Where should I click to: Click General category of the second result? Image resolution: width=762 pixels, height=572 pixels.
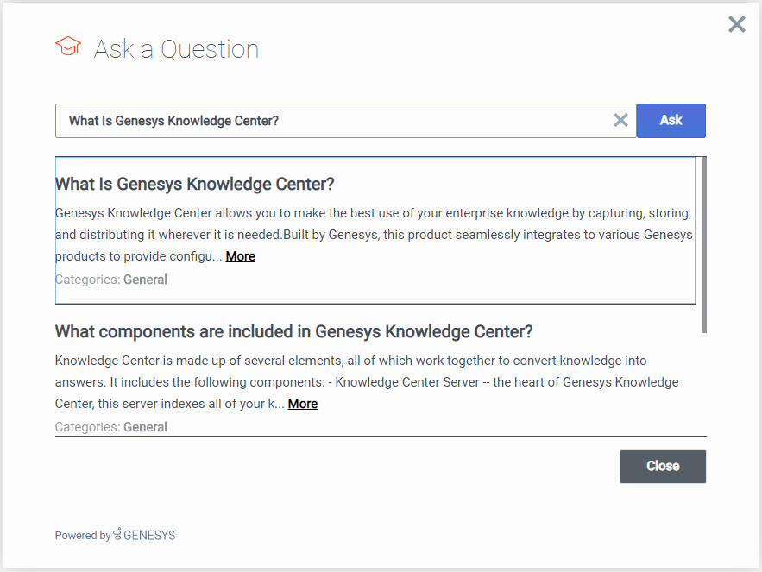tap(145, 427)
